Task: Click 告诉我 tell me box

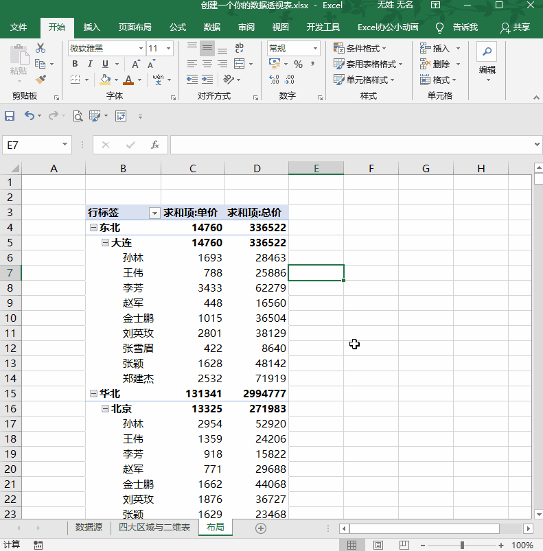Action: point(457,27)
